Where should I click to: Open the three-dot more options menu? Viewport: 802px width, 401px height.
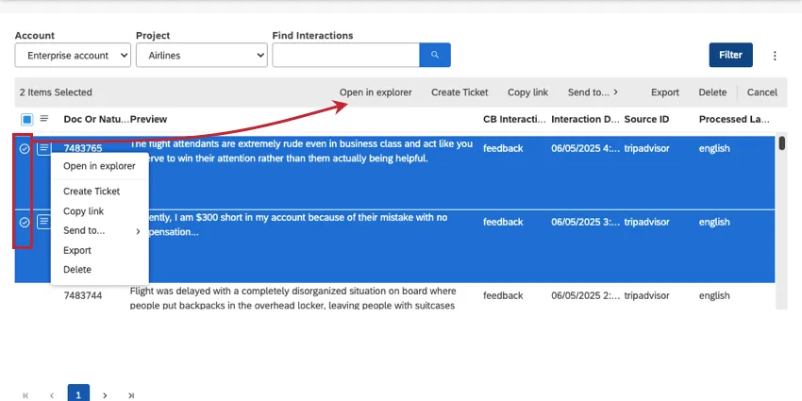click(x=775, y=56)
